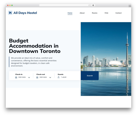
Task: Click the Check-in label
Action: 19,74
